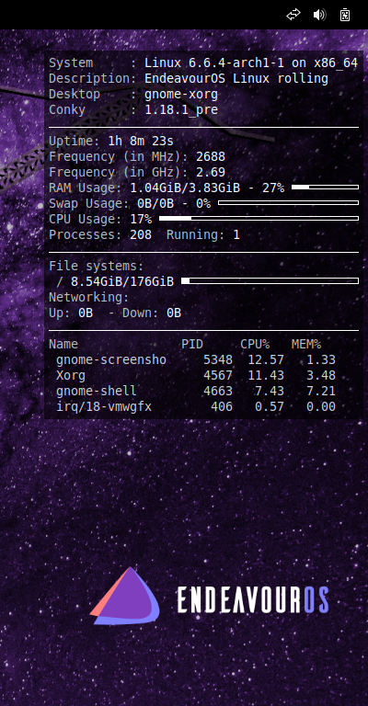Click the Swap usage progress bar
Viewport: 368px width, 706px height.
pos(288,202)
